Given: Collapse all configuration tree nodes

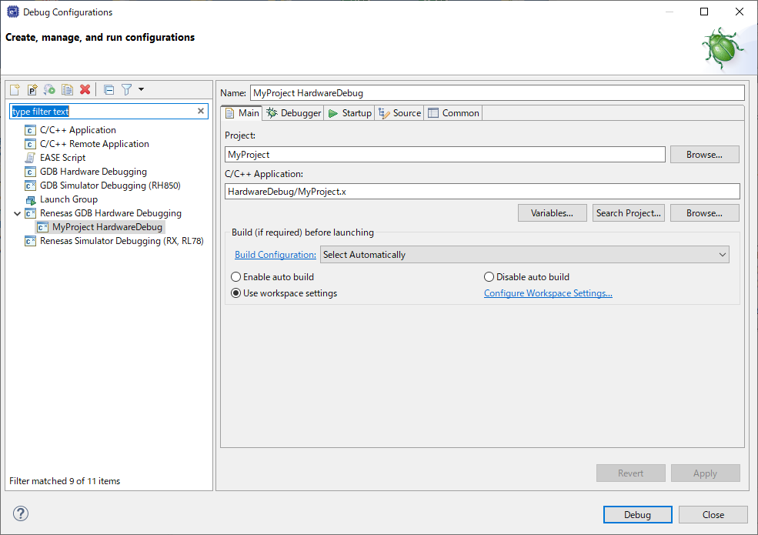Looking at the screenshot, I should pos(109,89).
